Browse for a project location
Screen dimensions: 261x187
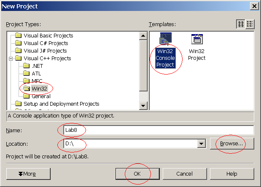tap(232, 144)
